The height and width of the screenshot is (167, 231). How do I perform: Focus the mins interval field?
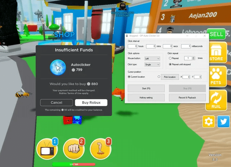pyautogui.click(x=151, y=46)
